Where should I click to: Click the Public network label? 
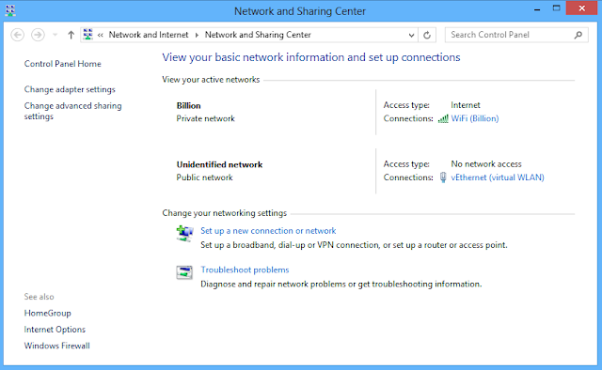click(x=205, y=177)
